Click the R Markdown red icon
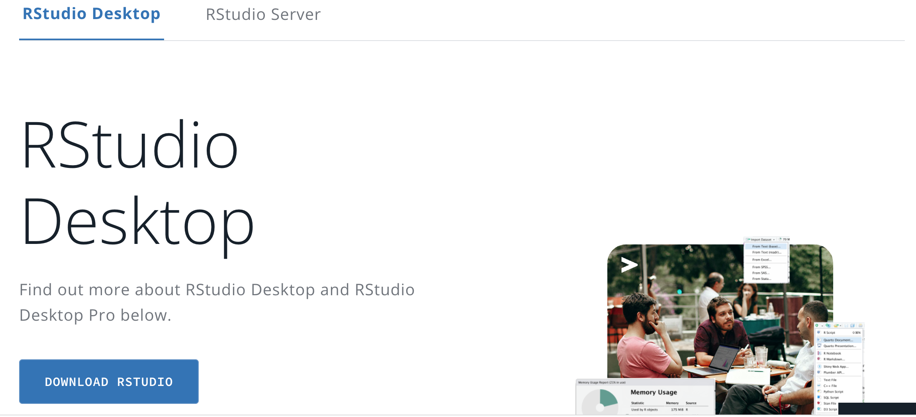Image resolution: width=916 pixels, height=417 pixels. pyautogui.click(x=819, y=359)
